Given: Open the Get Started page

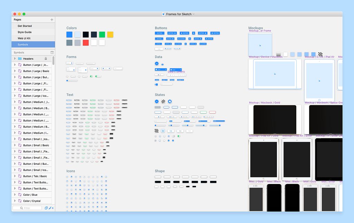Looking at the screenshot, I should coord(33,26).
